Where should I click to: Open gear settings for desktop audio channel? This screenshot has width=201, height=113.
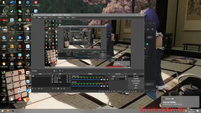tap(108, 86)
